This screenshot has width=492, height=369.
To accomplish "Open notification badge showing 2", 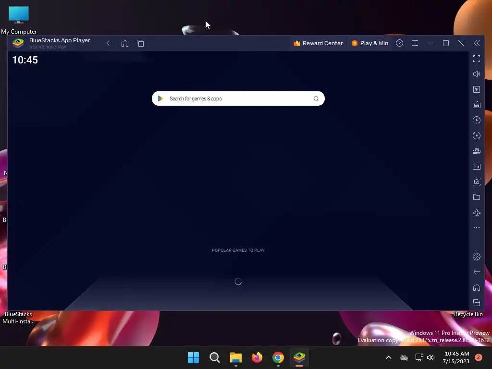I will coord(479,357).
